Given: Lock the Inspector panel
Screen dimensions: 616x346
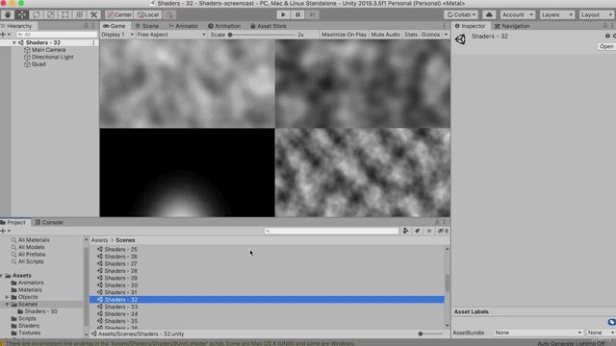Looking at the screenshot, I should pos(605,26).
